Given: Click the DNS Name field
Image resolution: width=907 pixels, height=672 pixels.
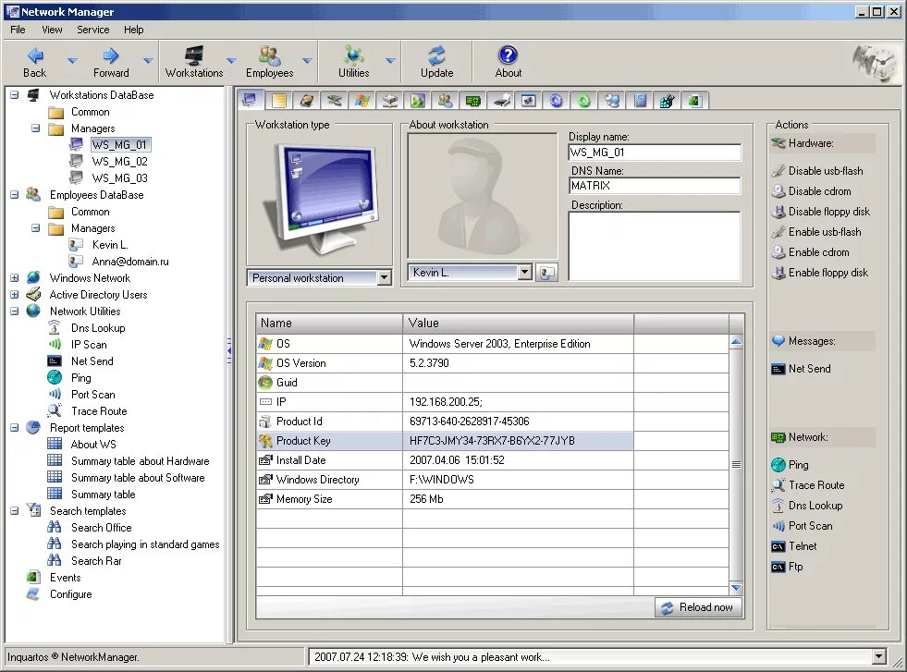Looking at the screenshot, I should pyautogui.click(x=655, y=186).
